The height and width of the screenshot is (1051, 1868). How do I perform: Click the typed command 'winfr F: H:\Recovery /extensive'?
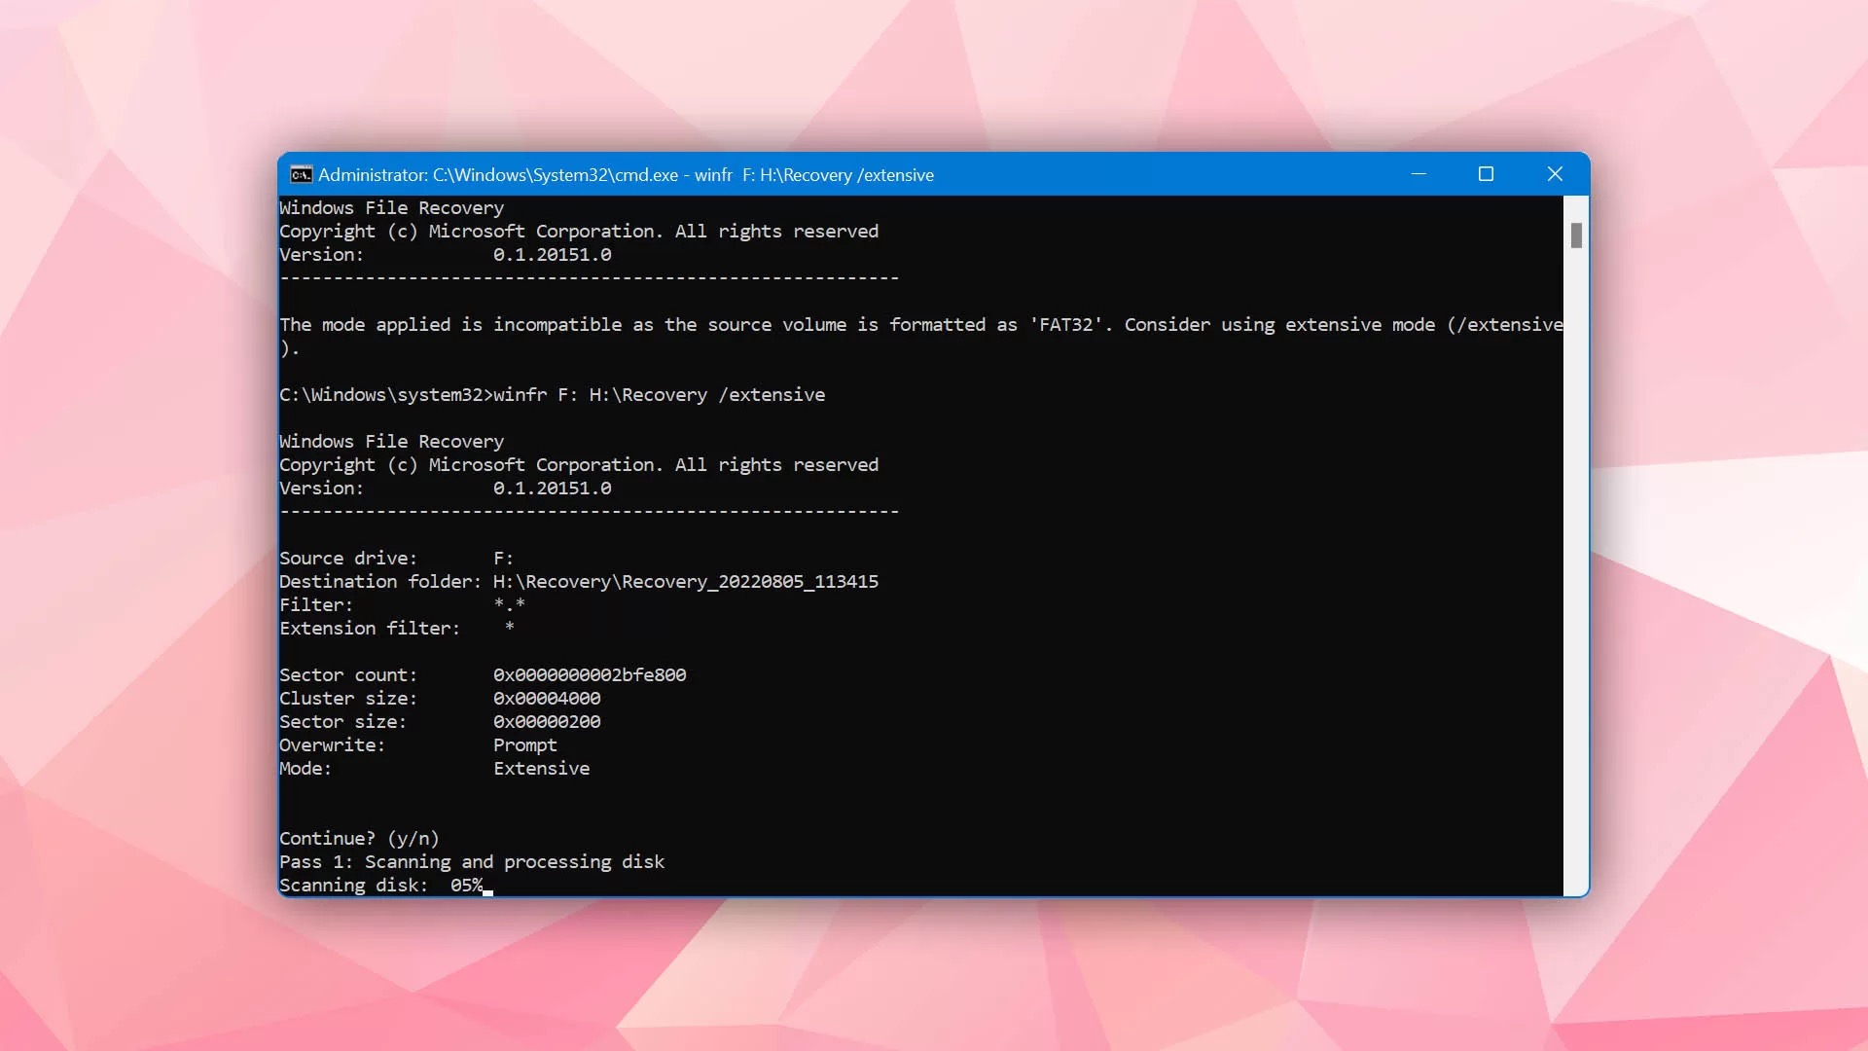pyautogui.click(x=659, y=394)
